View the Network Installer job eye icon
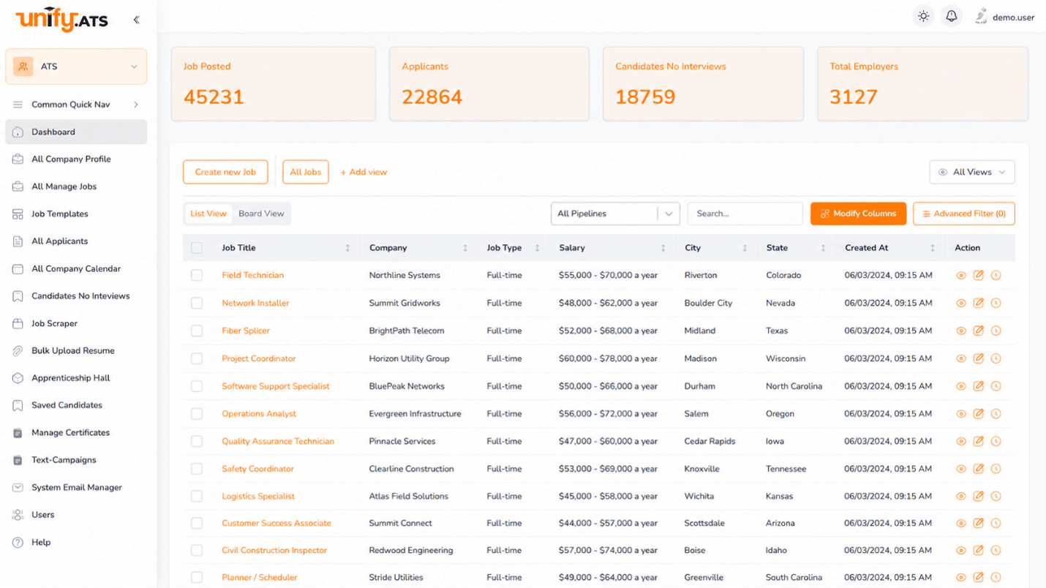 tap(961, 304)
